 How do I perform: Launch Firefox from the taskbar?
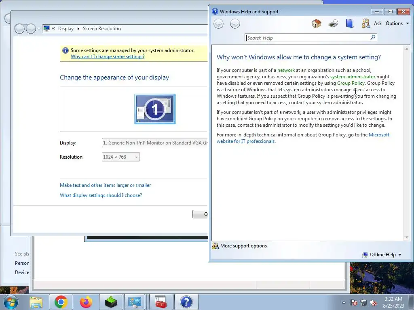(x=86, y=302)
